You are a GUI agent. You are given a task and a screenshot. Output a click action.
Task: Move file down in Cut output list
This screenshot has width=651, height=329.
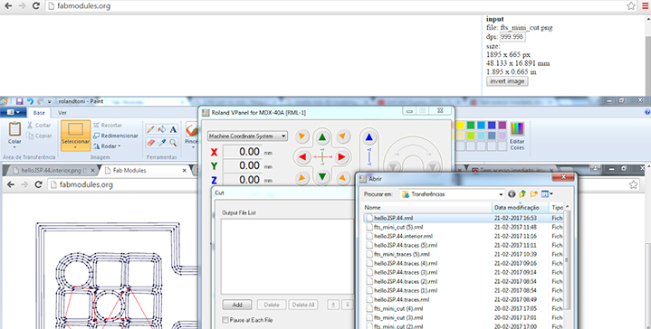pos(348,305)
